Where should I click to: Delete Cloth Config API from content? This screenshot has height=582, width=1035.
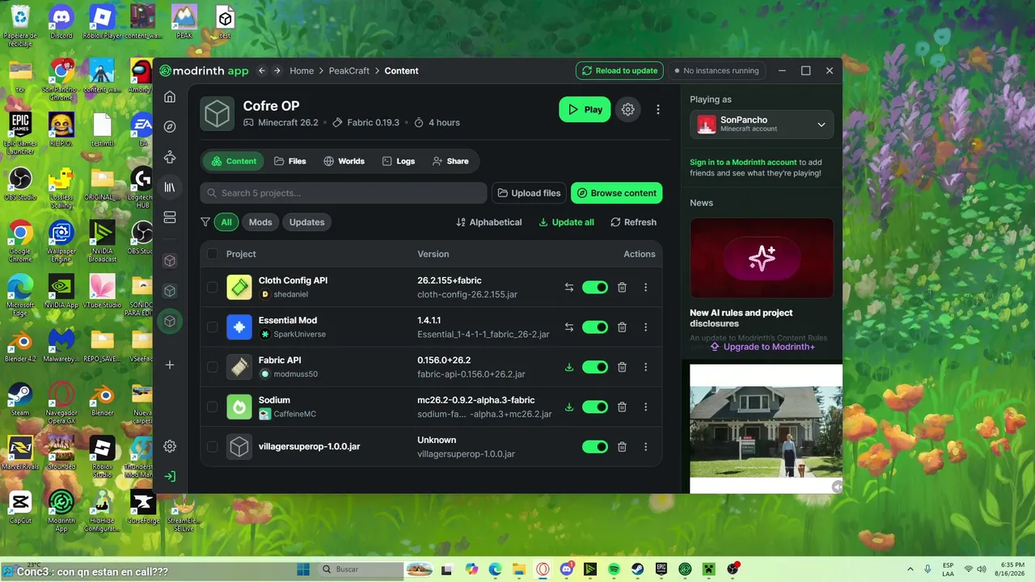(x=622, y=287)
